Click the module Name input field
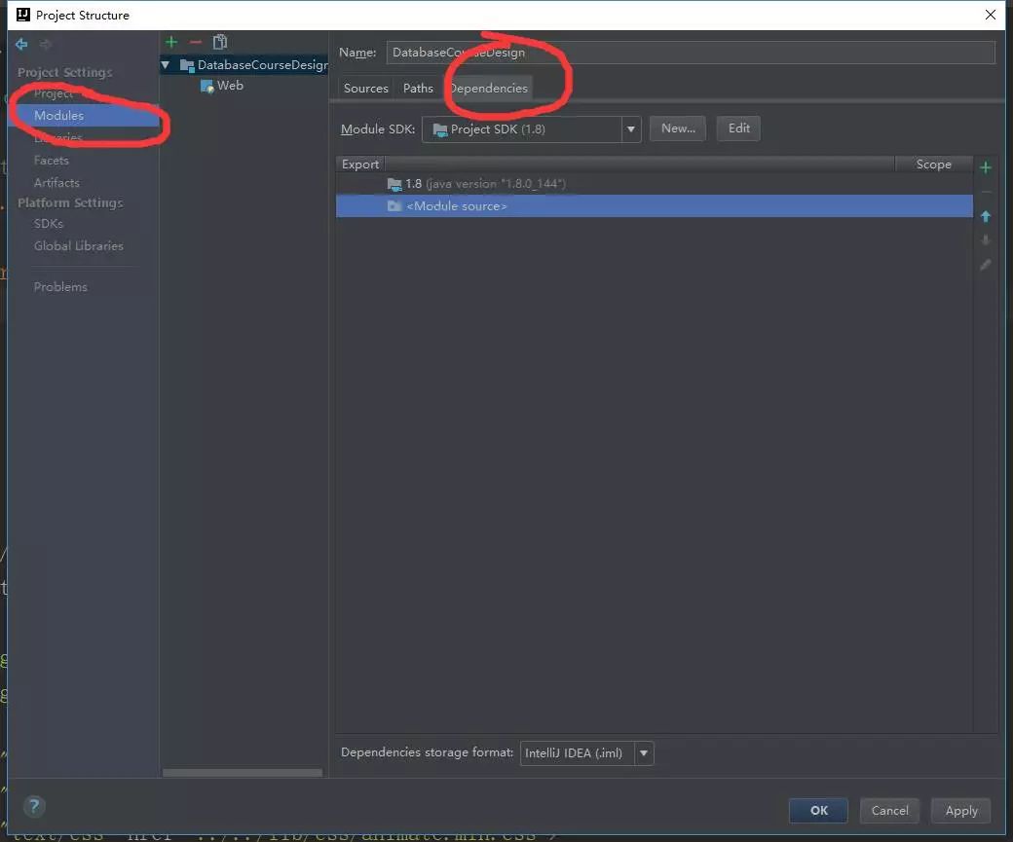Image resolution: width=1013 pixels, height=842 pixels. [x=691, y=53]
